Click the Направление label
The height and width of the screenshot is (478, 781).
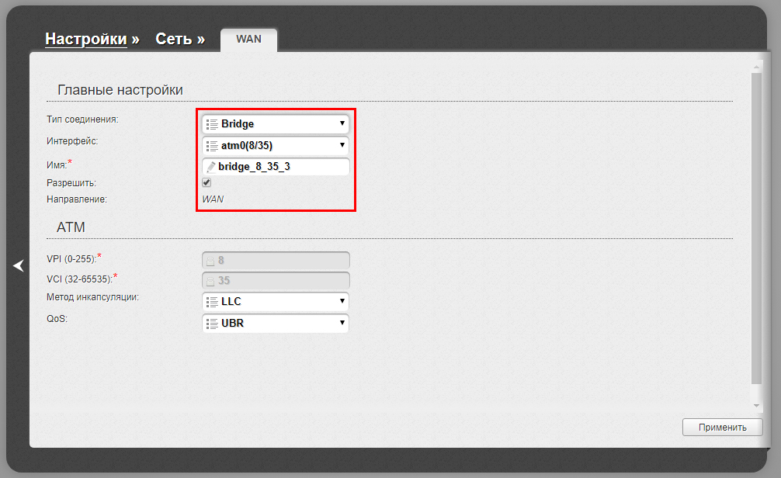77,199
